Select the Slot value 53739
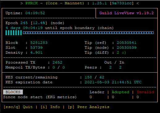This screenshot has width=160, height=113. tap(36, 48)
